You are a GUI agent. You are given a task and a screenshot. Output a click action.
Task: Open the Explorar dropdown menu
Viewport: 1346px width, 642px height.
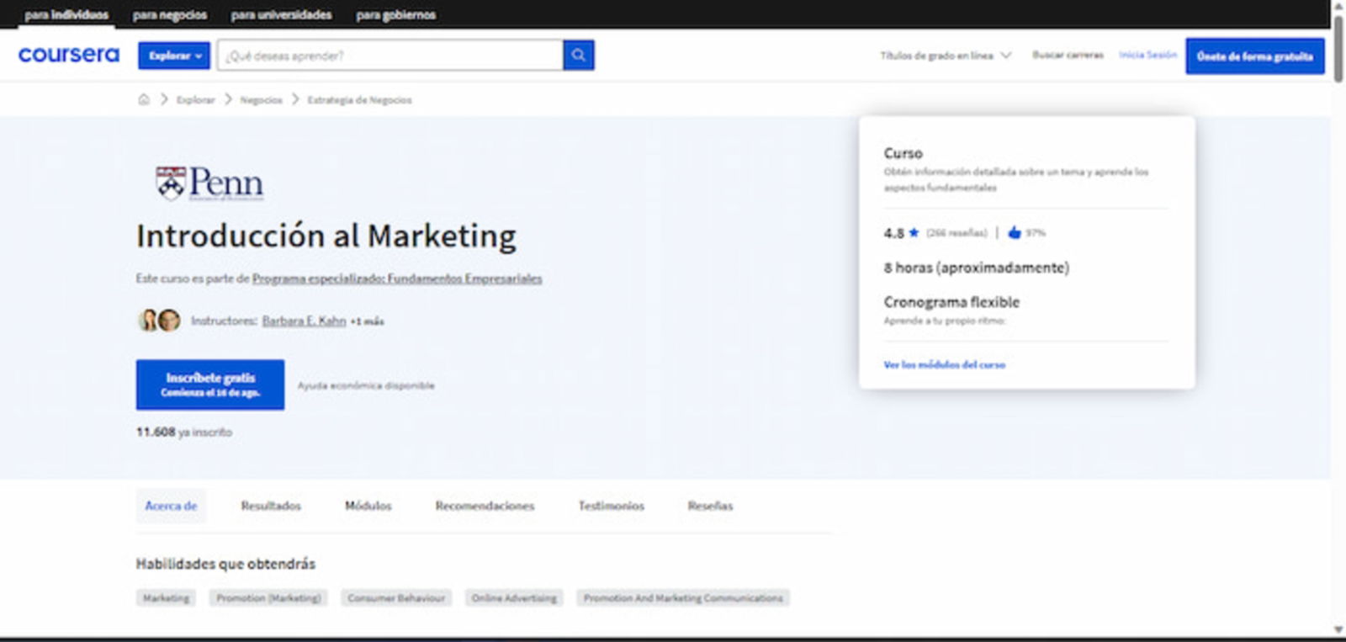pos(174,56)
